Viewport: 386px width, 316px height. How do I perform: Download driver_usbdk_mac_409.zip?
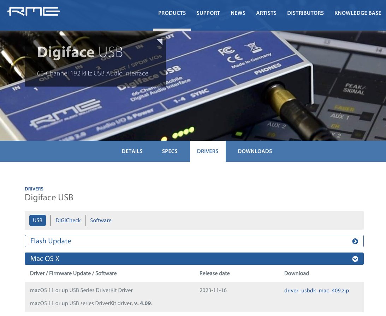316,290
